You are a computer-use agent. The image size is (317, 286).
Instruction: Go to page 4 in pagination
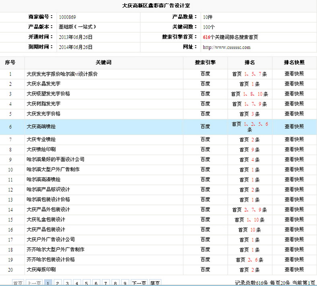tap(77, 283)
